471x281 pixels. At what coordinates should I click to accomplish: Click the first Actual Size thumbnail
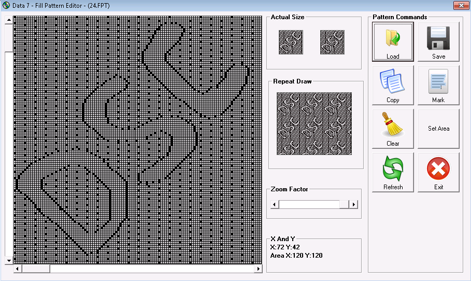coord(291,42)
